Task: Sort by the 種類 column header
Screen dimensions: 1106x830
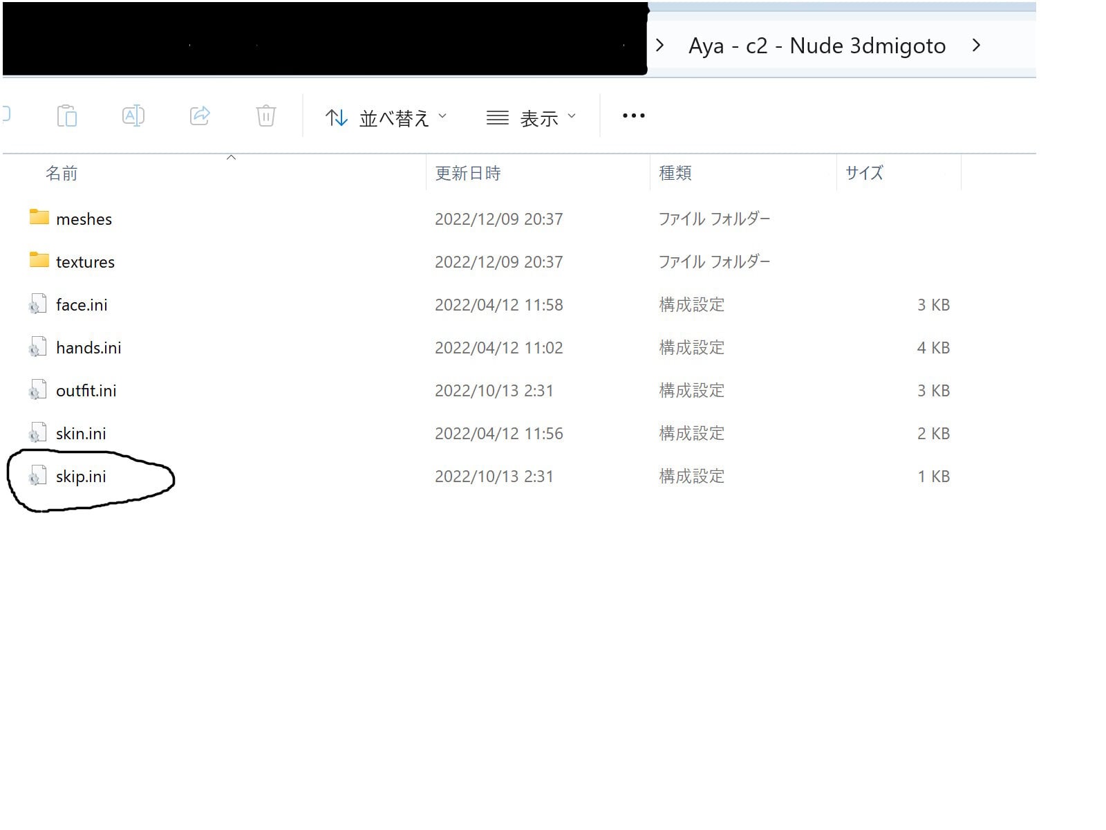Action: 675,173
